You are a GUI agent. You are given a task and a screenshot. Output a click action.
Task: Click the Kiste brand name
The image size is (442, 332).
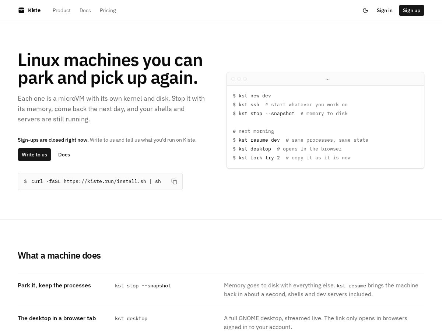[34, 10]
